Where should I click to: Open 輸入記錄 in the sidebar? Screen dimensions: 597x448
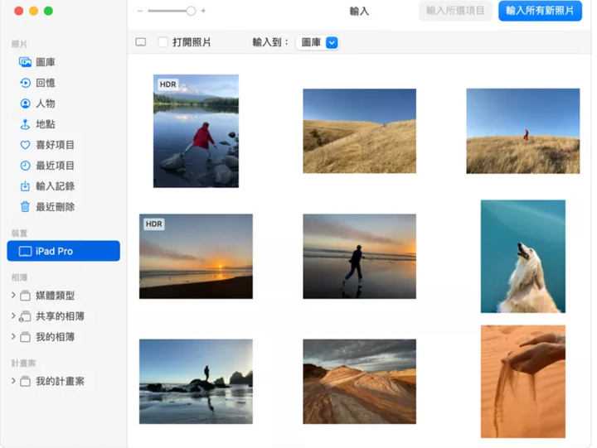tap(55, 186)
